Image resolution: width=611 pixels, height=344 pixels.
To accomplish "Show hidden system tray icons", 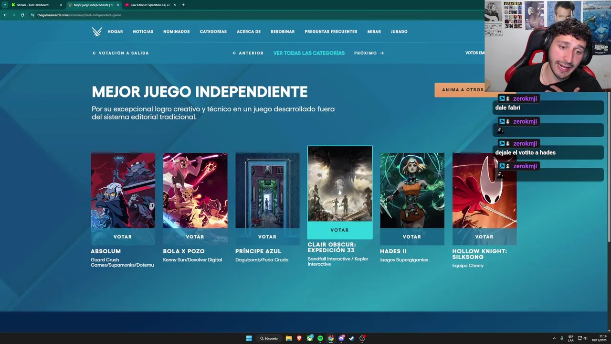I will point(554,338).
